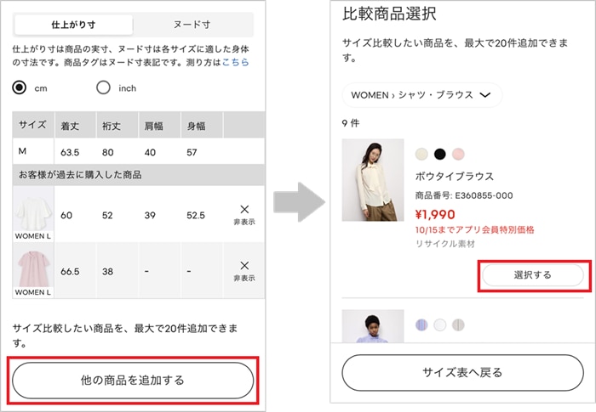
Task: Switch to the 仕上がり寸 tab
Action: click(73, 25)
